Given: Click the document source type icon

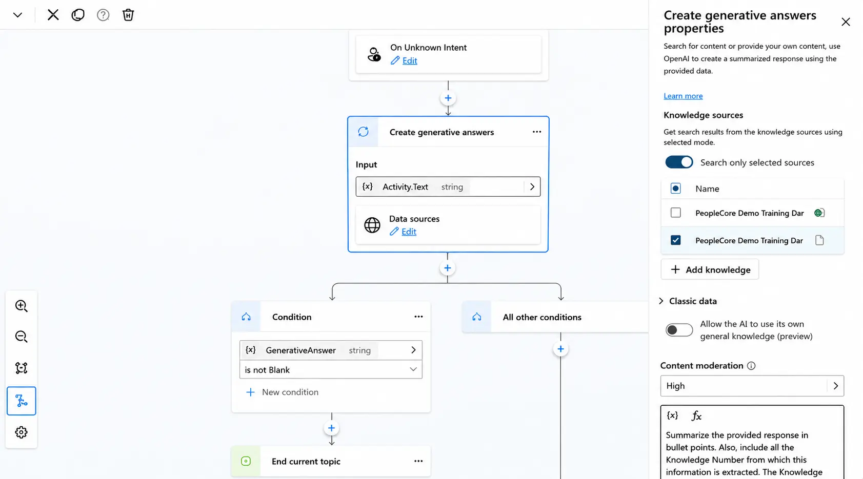Looking at the screenshot, I should pos(819,240).
